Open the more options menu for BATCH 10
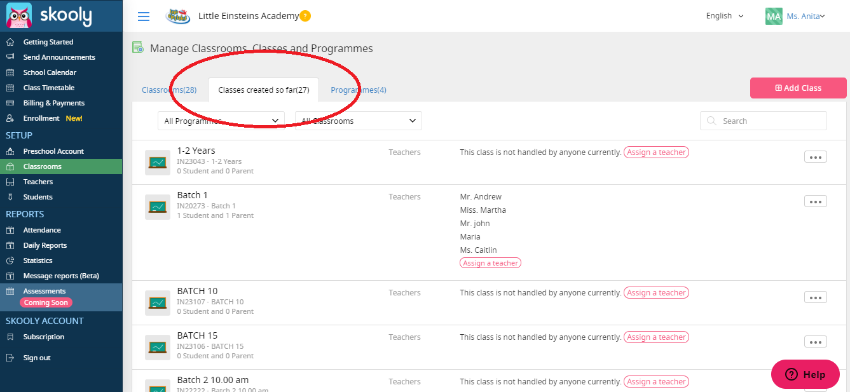 tap(816, 297)
